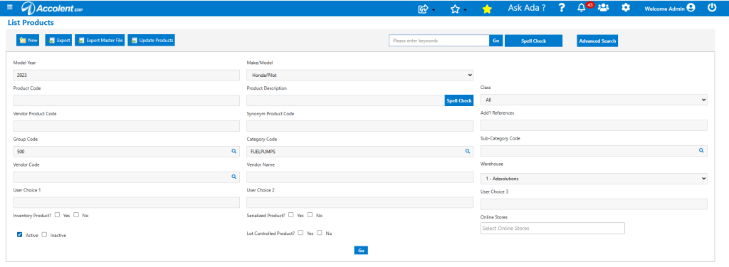Click the Vendor Product Code field
Screen dimensions: 729x267
[x=127, y=126]
